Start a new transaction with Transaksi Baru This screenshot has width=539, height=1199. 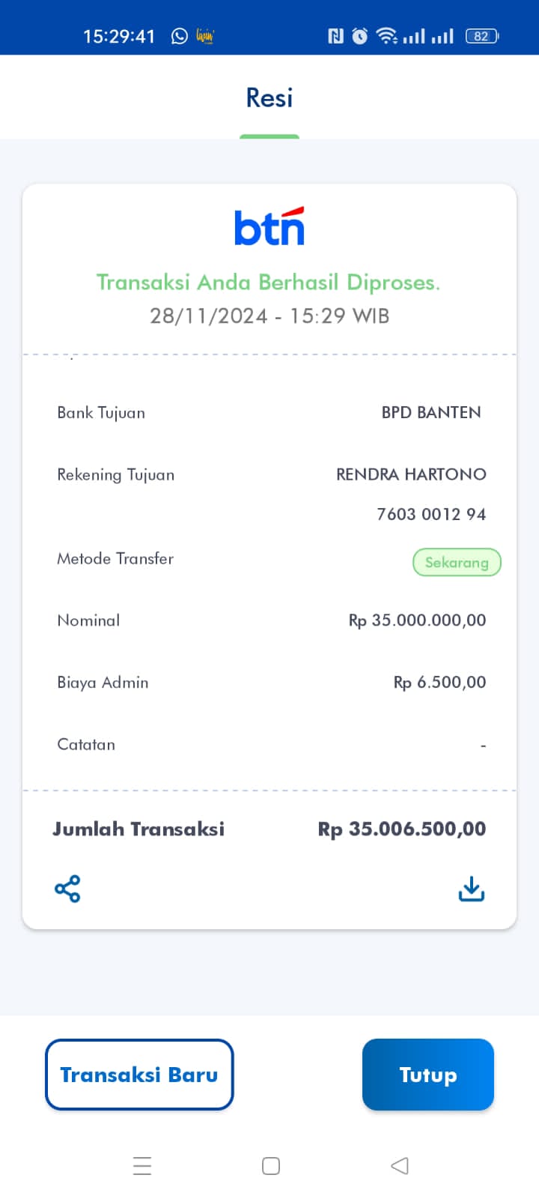tap(139, 1075)
